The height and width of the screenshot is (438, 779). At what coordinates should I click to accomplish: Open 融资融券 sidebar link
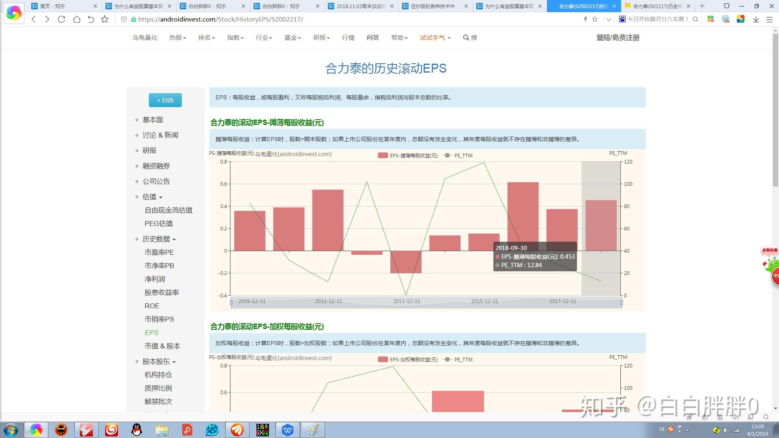tap(156, 166)
